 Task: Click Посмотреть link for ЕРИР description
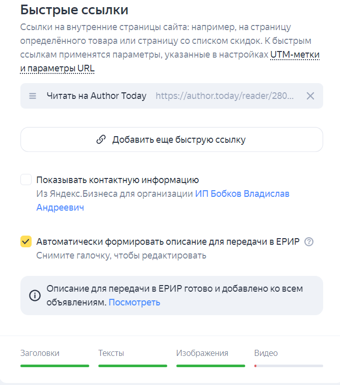coord(135,302)
